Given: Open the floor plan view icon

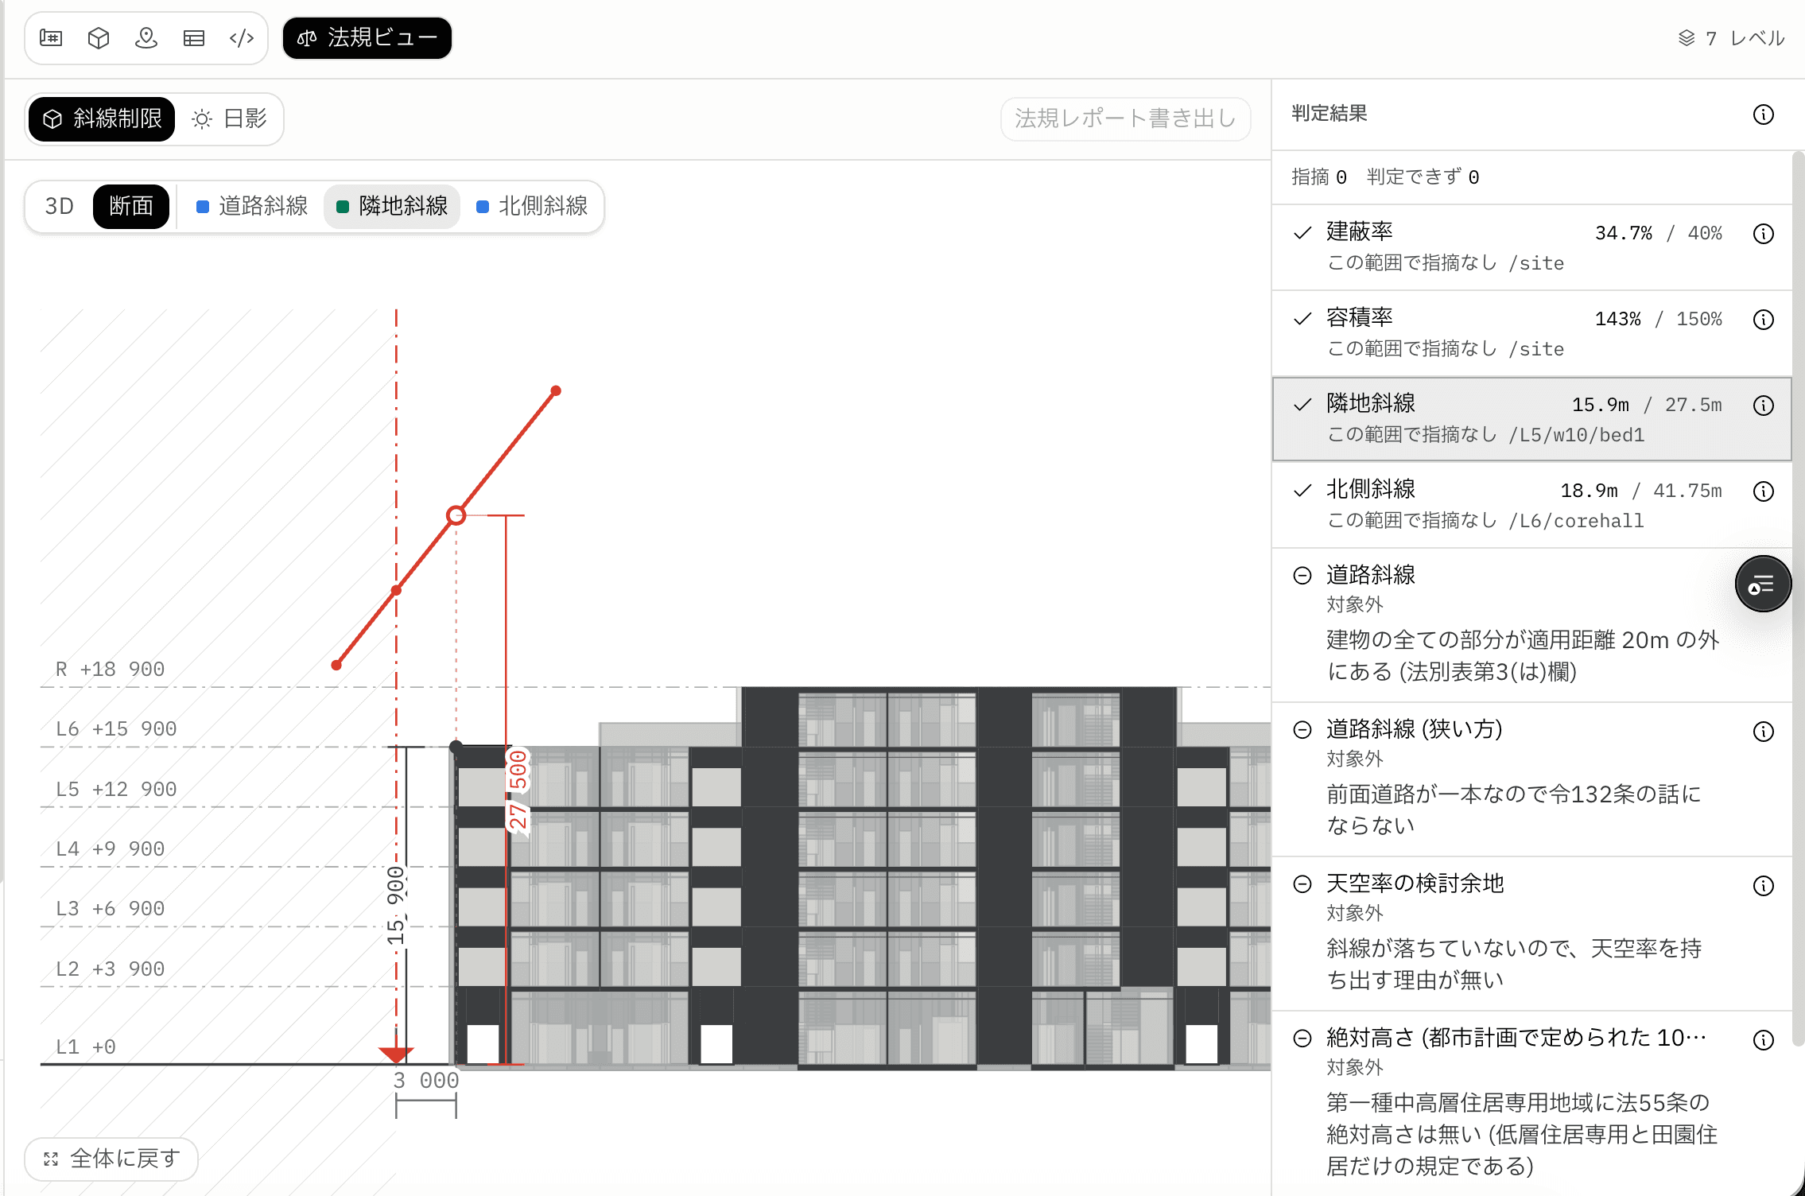Looking at the screenshot, I should [51, 38].
